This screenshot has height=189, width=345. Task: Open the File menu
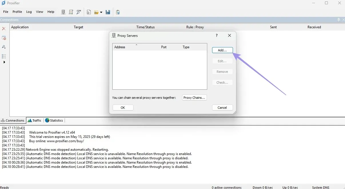6,12
